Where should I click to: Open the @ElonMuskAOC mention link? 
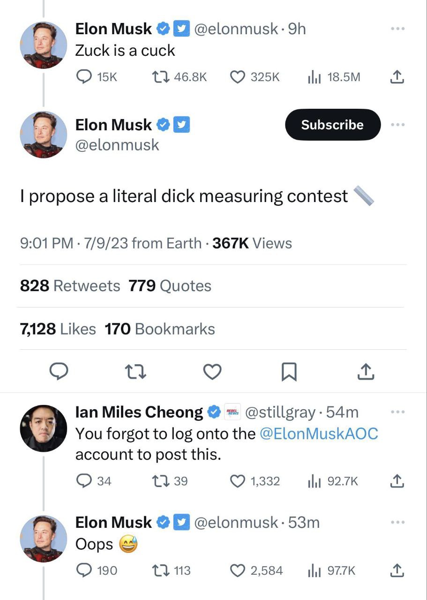point(318,434)
